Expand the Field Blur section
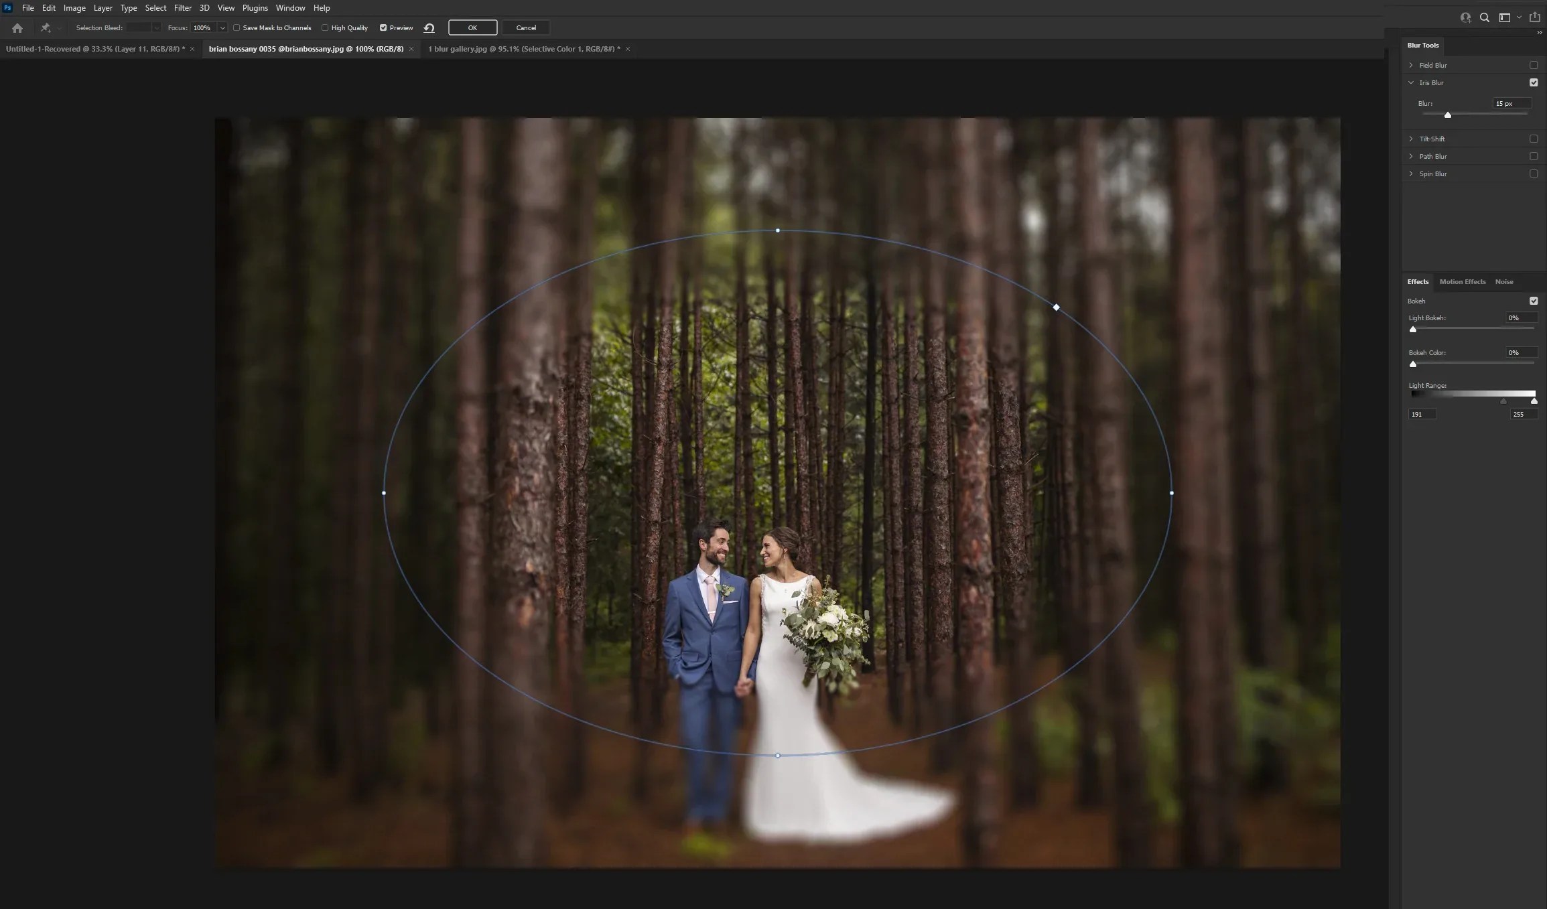Viewport: 1547px width, 909px height. pyautogui.click(x=1411, y=65)
